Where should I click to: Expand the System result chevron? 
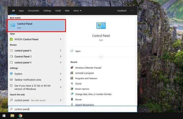click(x=61, y=74)
